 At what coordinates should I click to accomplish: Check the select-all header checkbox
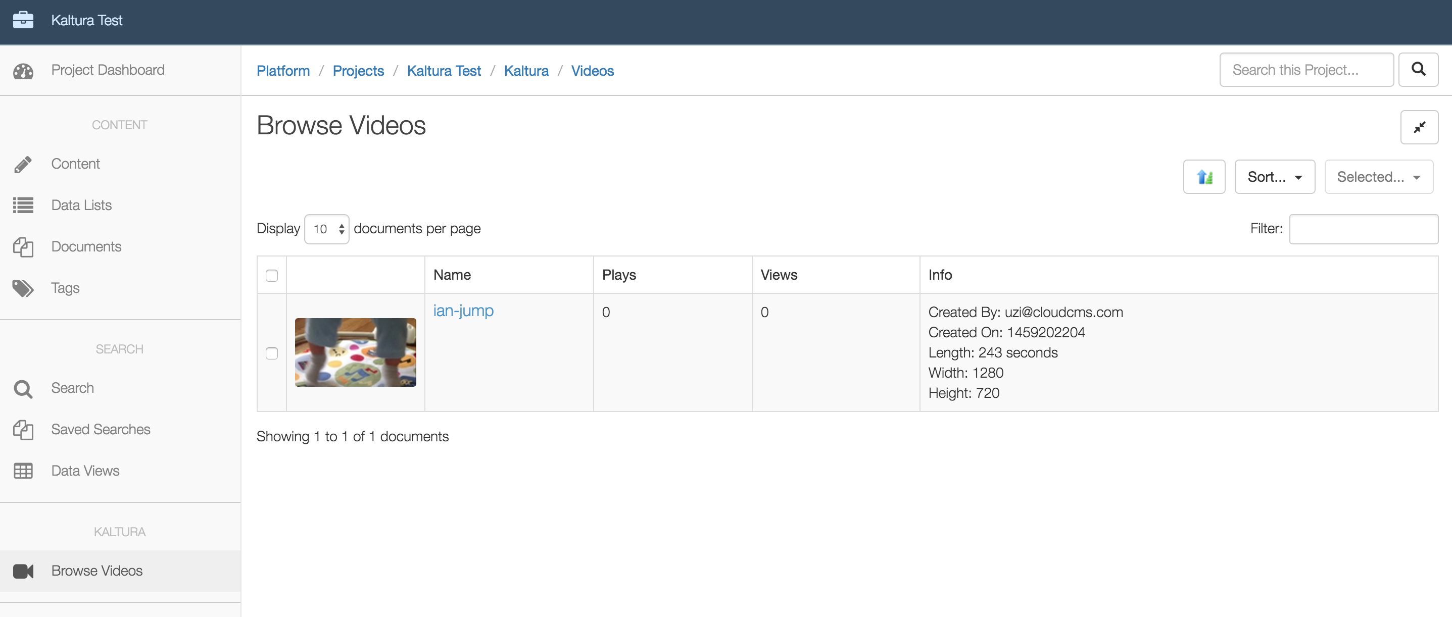pos(272,276)
